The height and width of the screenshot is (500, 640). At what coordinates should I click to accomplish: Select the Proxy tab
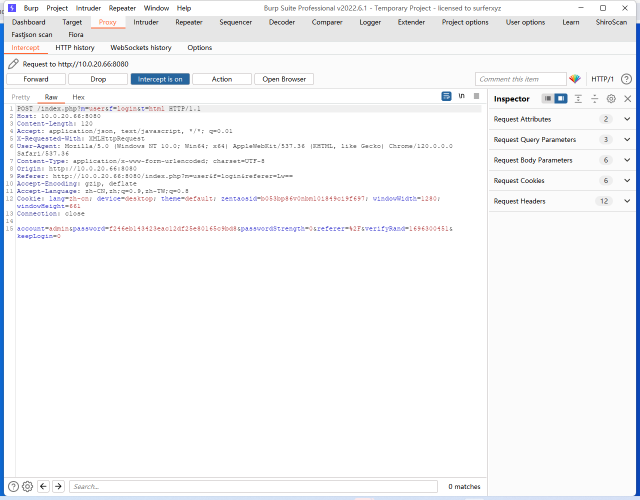[x=107, y=22]
